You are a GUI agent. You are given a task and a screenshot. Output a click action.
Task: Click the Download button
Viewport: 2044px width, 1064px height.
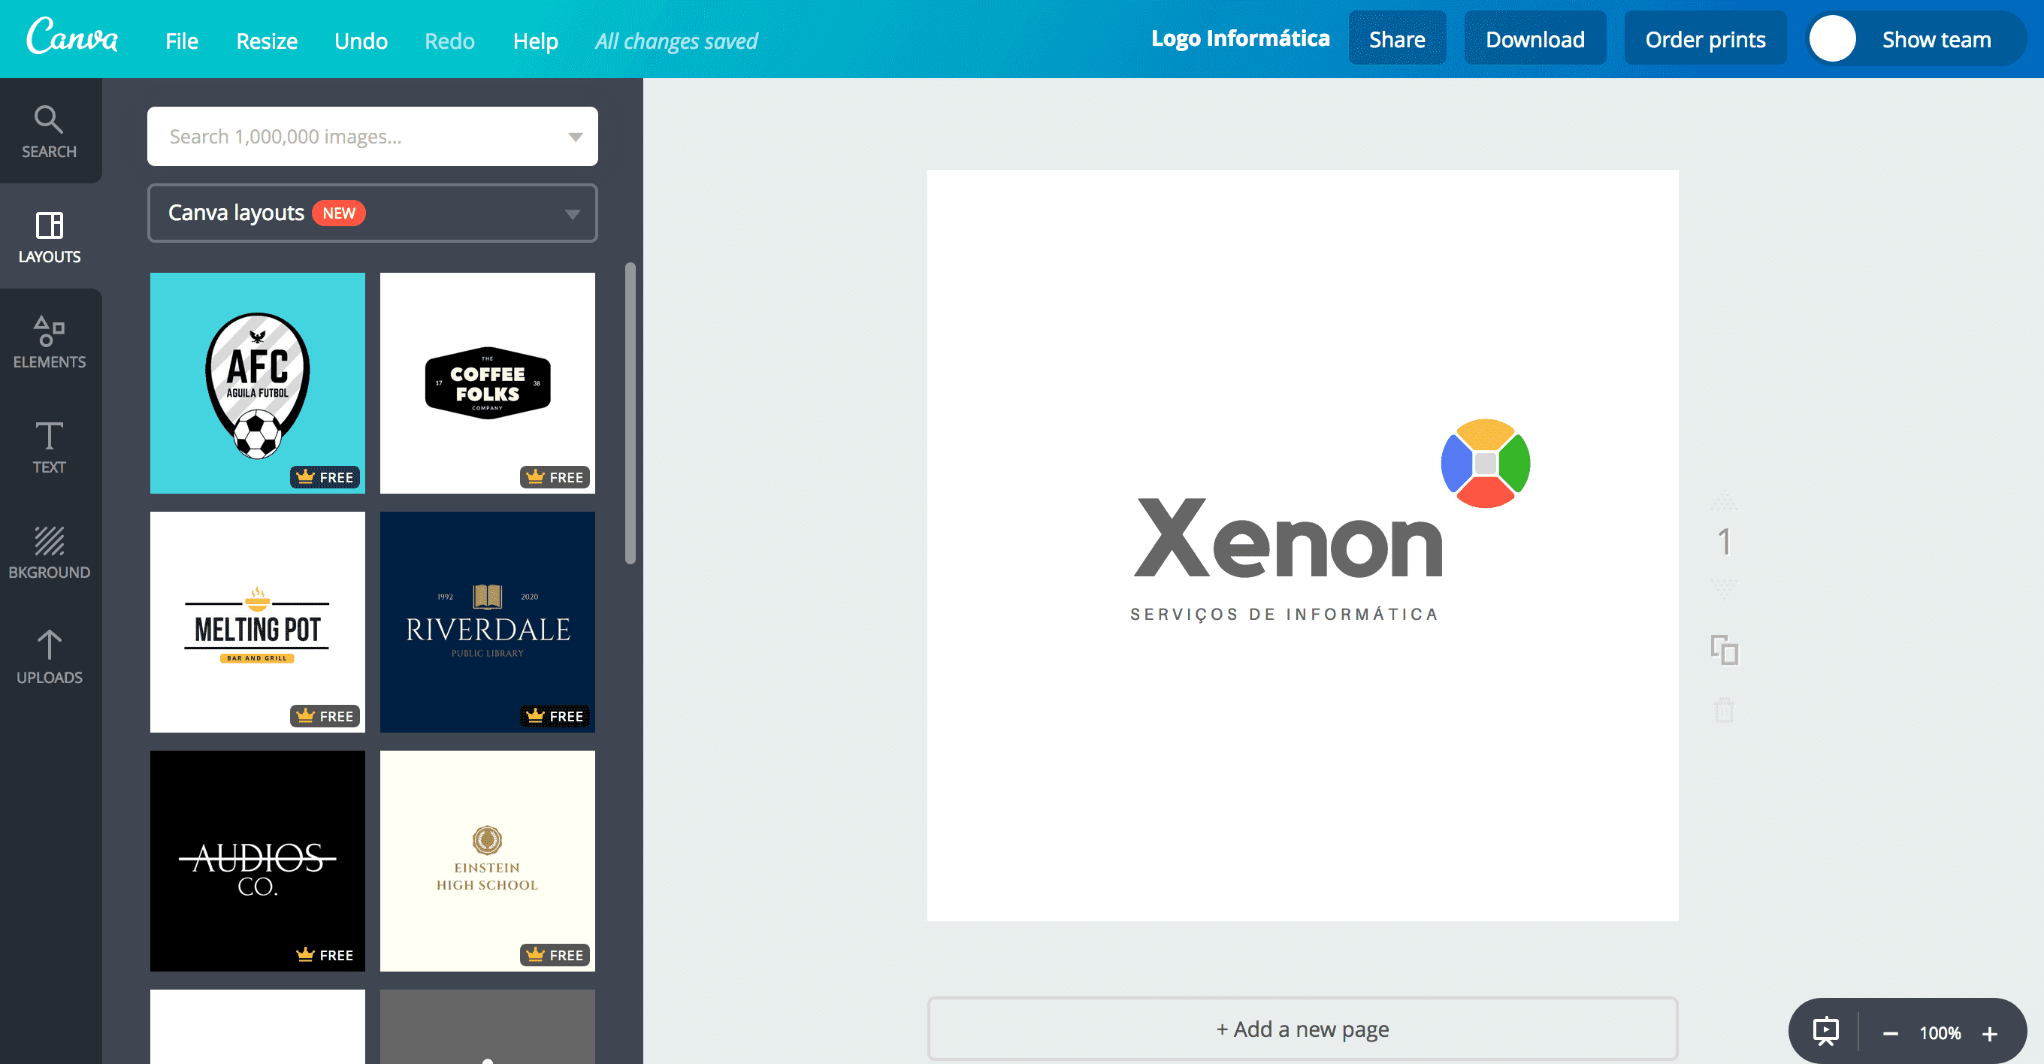[x=1535, y=38]
